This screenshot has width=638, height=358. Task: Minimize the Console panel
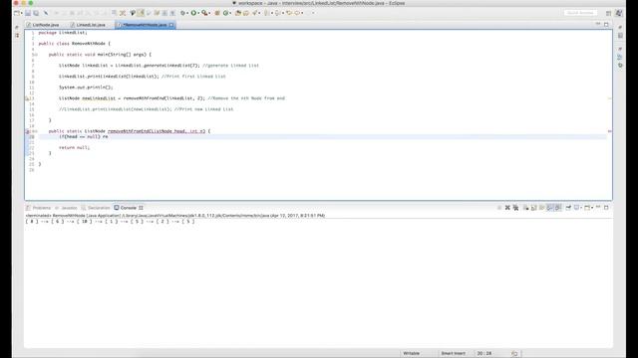tap(598, 207)
